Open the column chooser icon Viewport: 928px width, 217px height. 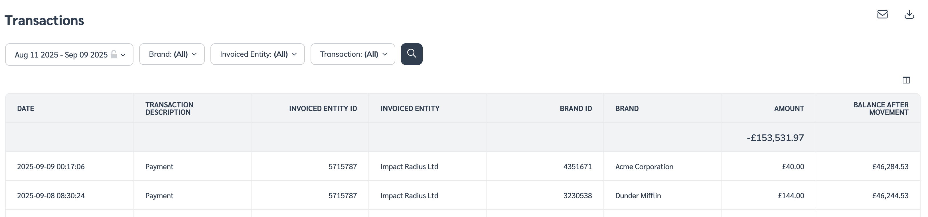click(x=906, y=80)
